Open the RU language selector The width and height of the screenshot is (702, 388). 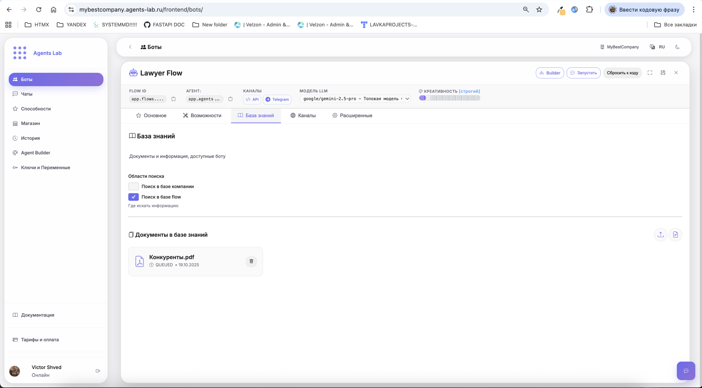click(658, 47)
